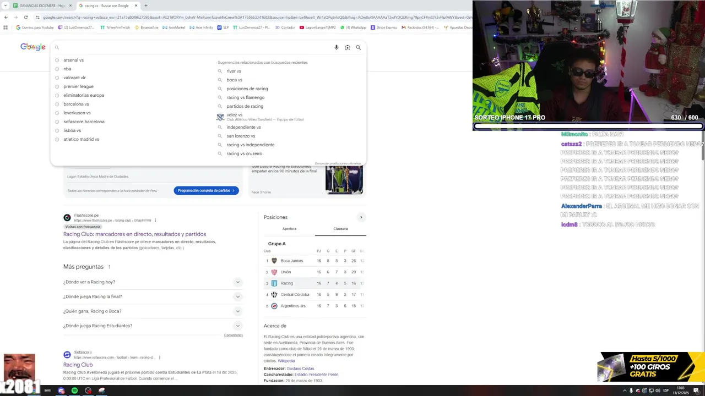Viewport: 705px width, 396px height.
Task: Open the Axie Infinity bookmark
Action: tap(202, 27)
